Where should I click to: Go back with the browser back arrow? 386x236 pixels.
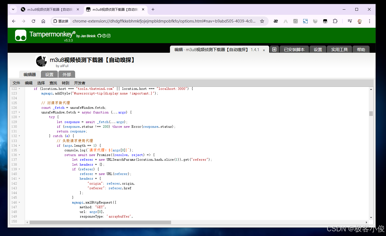[14, 21]
